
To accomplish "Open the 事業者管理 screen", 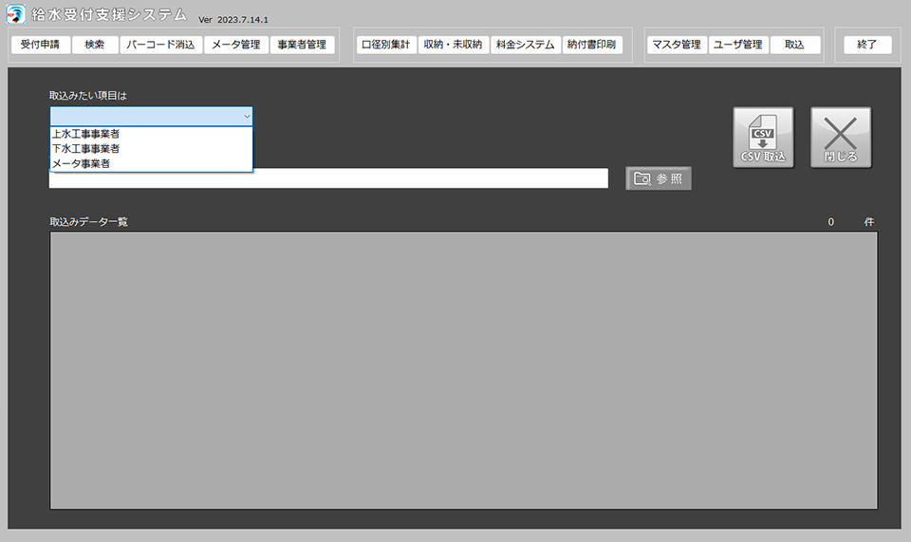I will pyautogui.click(x=303, y=45).
